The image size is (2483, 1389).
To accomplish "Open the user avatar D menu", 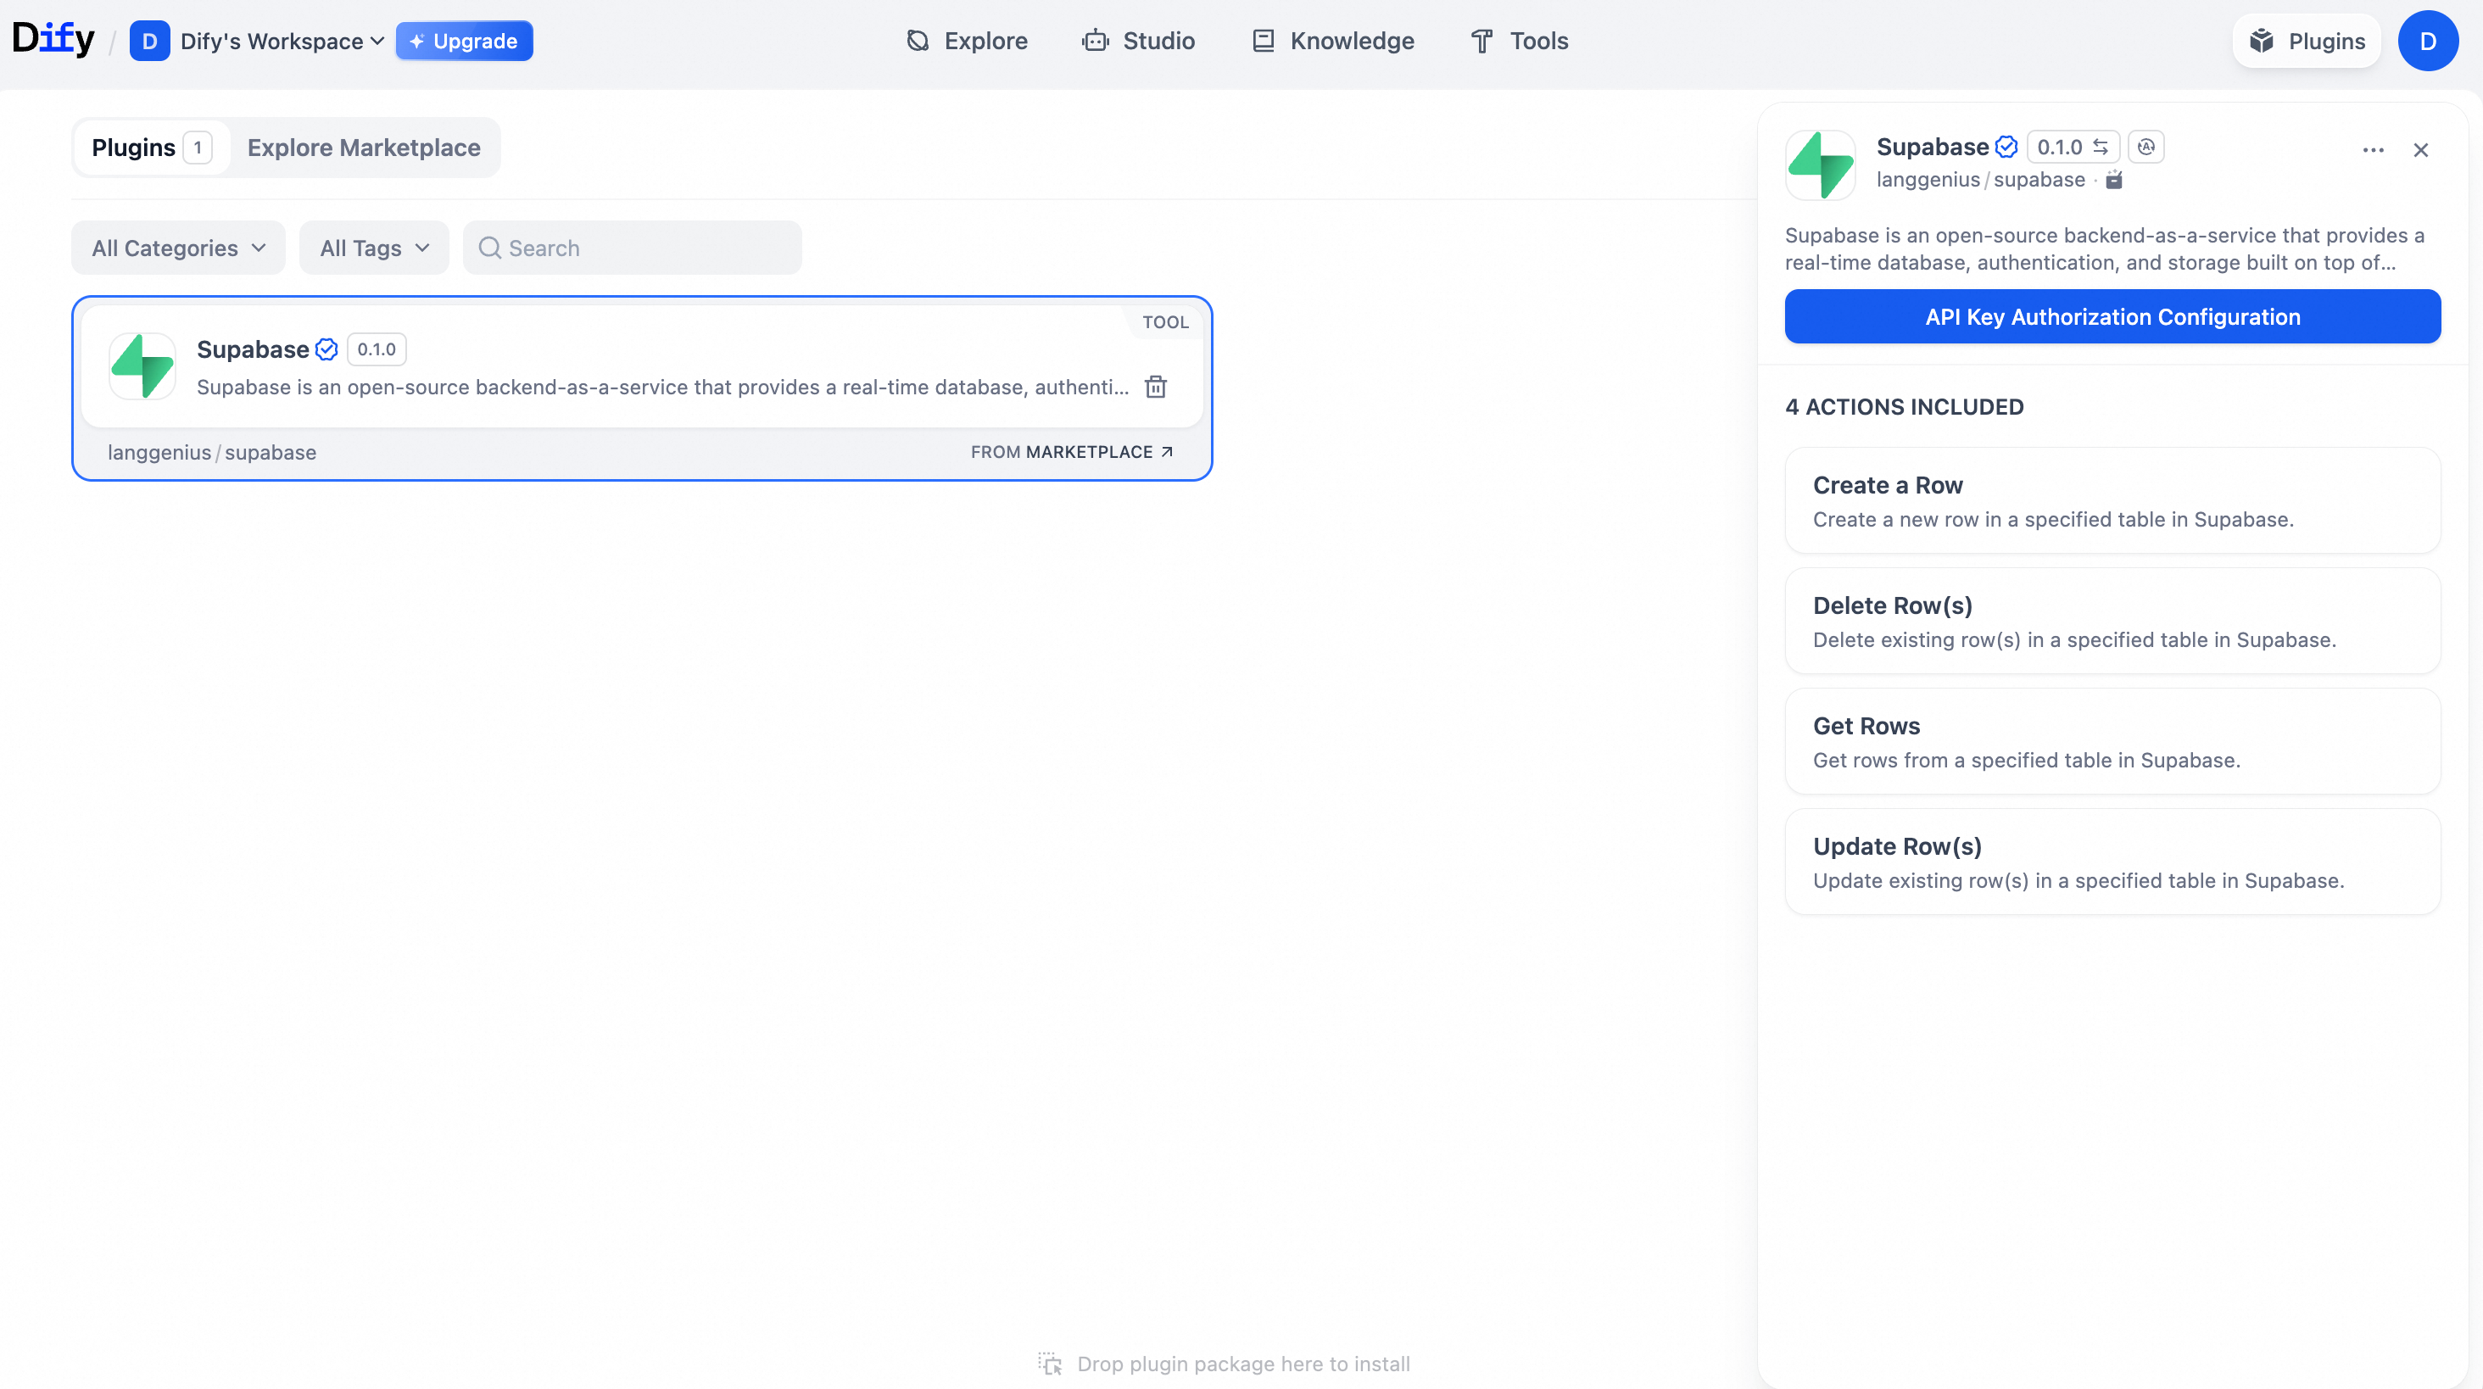I will tap(2427, 41).
